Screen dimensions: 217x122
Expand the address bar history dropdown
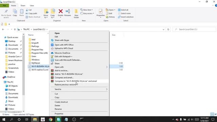(163, 29)
